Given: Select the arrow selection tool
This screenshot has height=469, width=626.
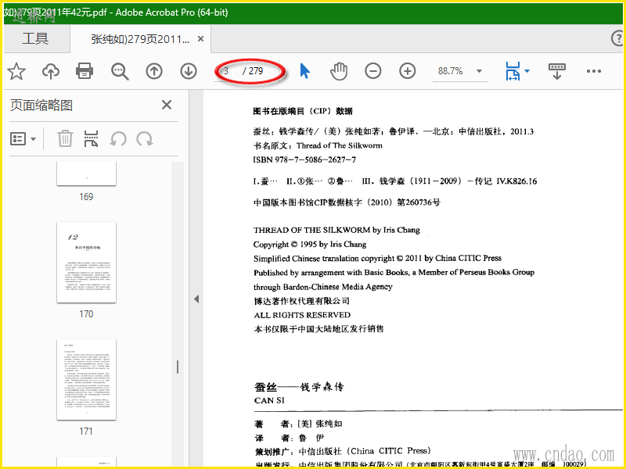Looking at the screenshot, I should click(x=304, y=71).
